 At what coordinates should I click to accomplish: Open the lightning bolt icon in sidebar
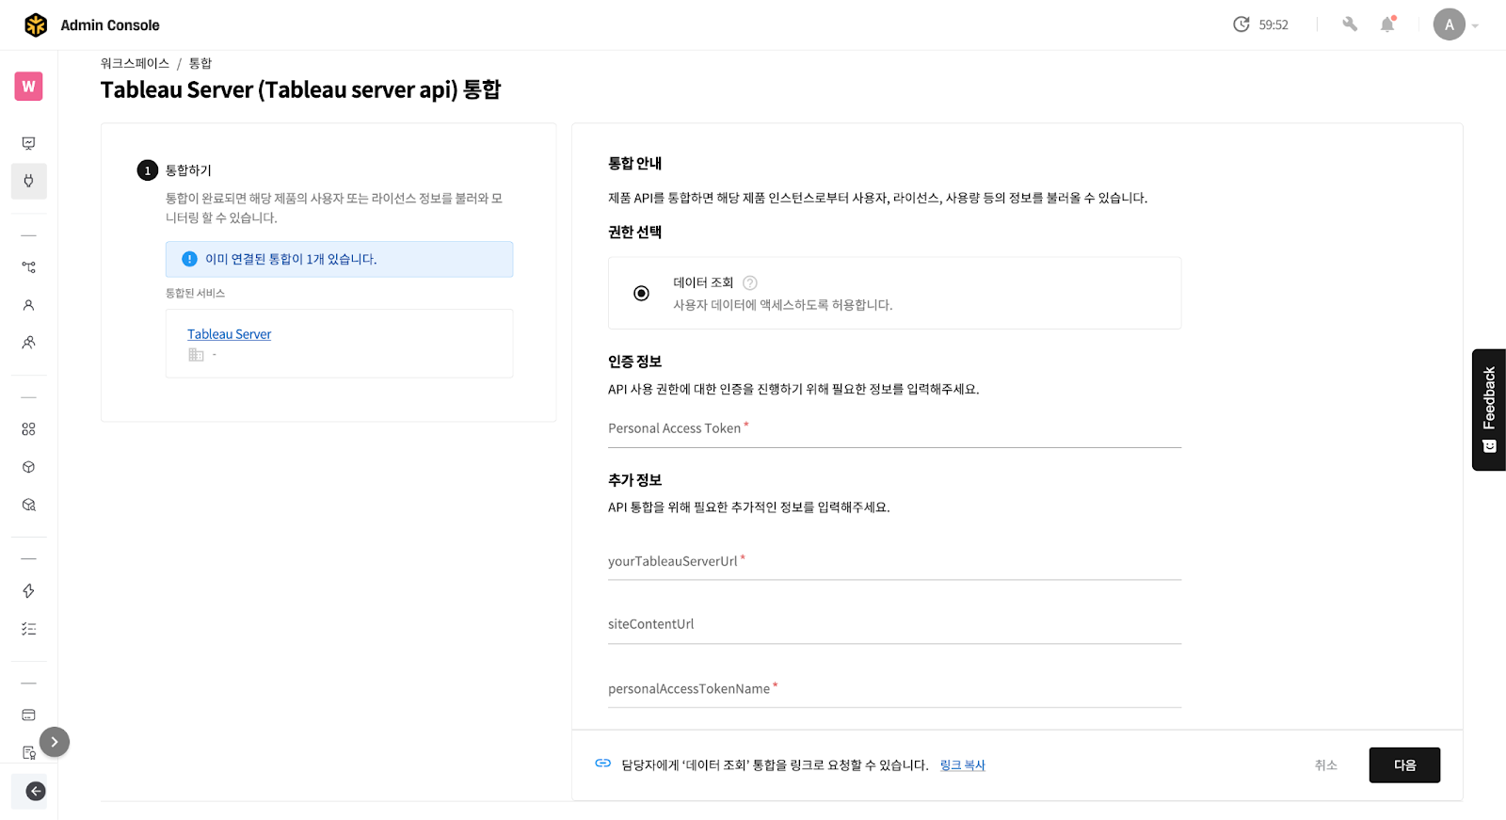click(x=28, y=591)
